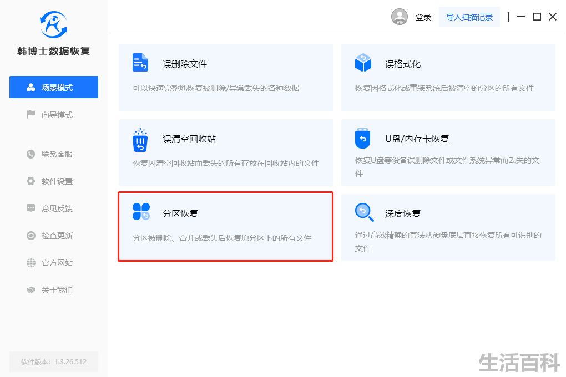The width and height of the screenshot is (566, 377).
Task: Click the phone icon beside 联系客服
Action: tap(31, 154)
